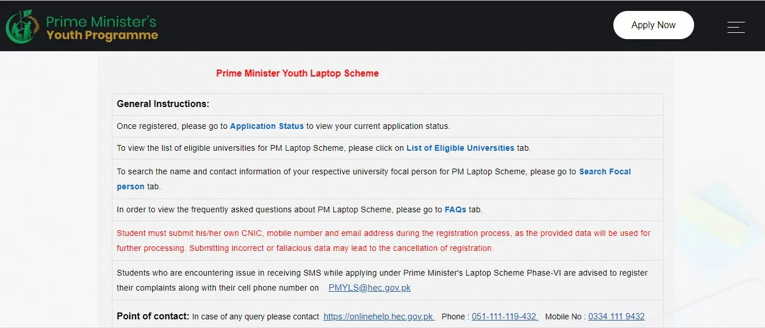Image resolution: width=765 pixels, height=328 pixels.
Task: Open the hamburger menu icon
Action: click(x=736, y=26)
